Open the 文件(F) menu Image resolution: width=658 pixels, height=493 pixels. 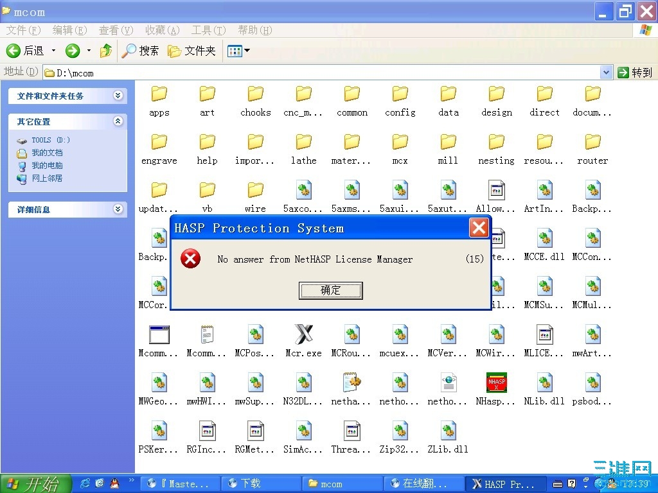24,30
